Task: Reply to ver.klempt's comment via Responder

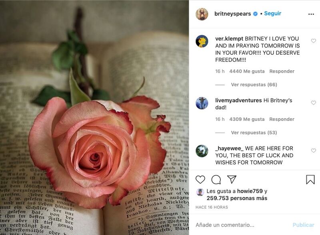Action: (x=282, y=71)
